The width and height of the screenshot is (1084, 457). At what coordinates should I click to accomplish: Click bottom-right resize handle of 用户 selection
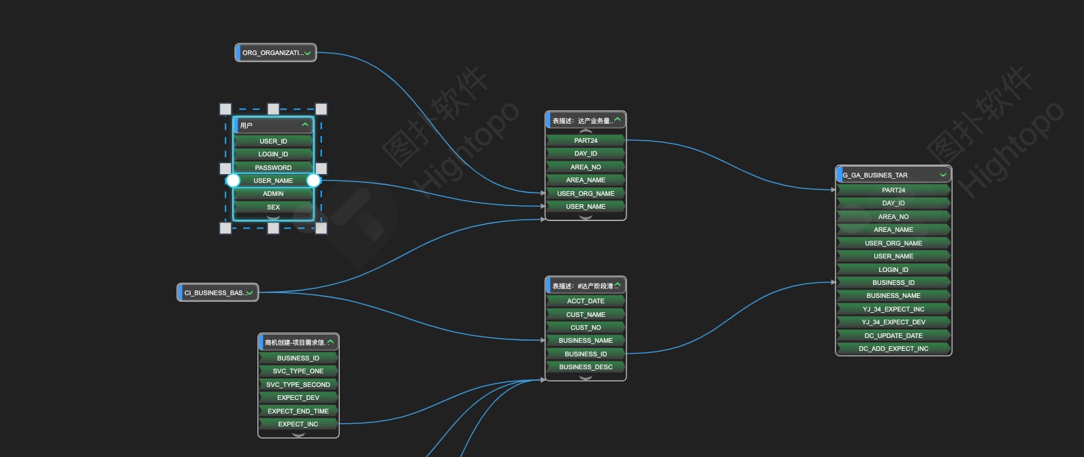click(x=321, y=228)
